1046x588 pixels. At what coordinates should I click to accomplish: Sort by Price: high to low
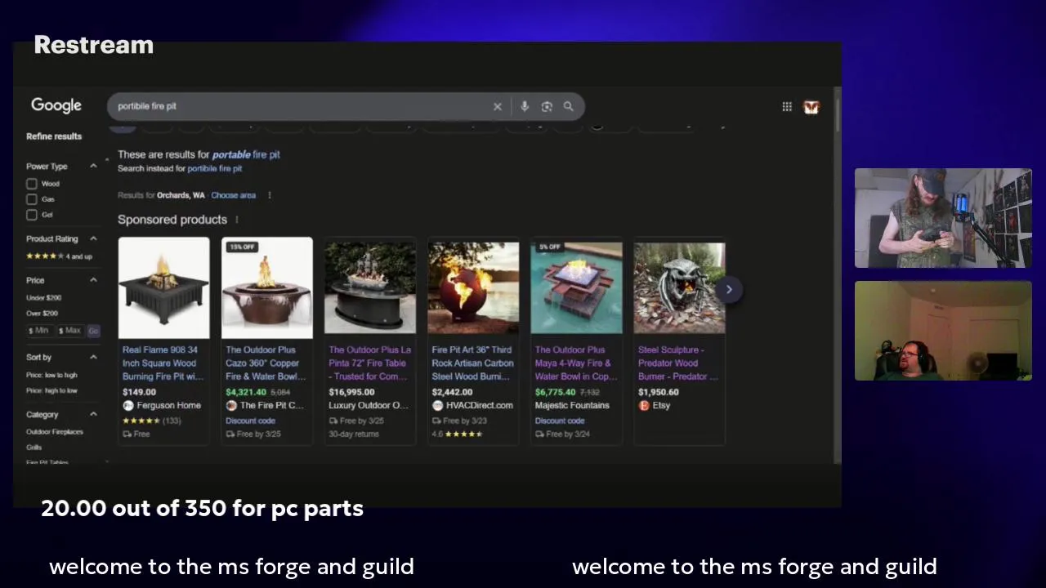pos(51,390)
